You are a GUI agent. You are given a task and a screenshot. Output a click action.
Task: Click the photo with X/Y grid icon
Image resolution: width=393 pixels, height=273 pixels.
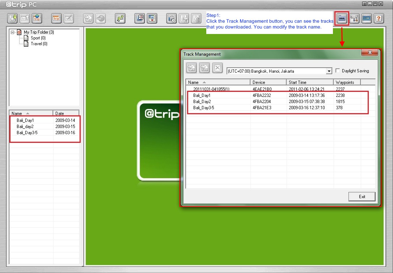[x=140, y=18]
